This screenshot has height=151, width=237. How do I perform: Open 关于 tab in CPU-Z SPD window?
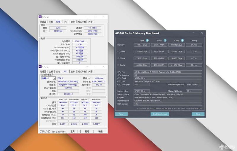click(90, 72)
